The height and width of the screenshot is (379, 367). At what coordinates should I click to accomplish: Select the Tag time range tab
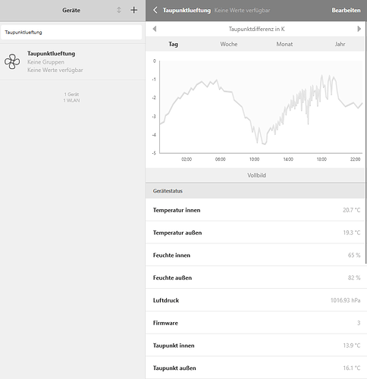click(x=173, y=44)
